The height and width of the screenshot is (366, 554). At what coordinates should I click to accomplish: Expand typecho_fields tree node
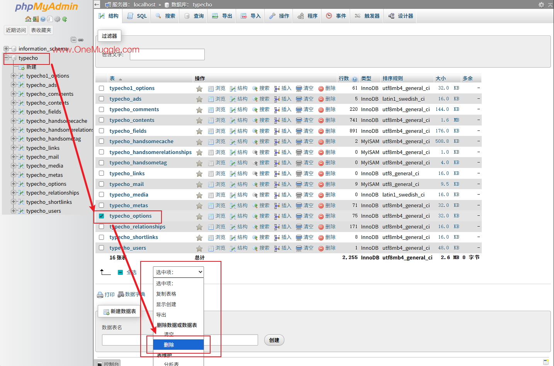point(14,112)
